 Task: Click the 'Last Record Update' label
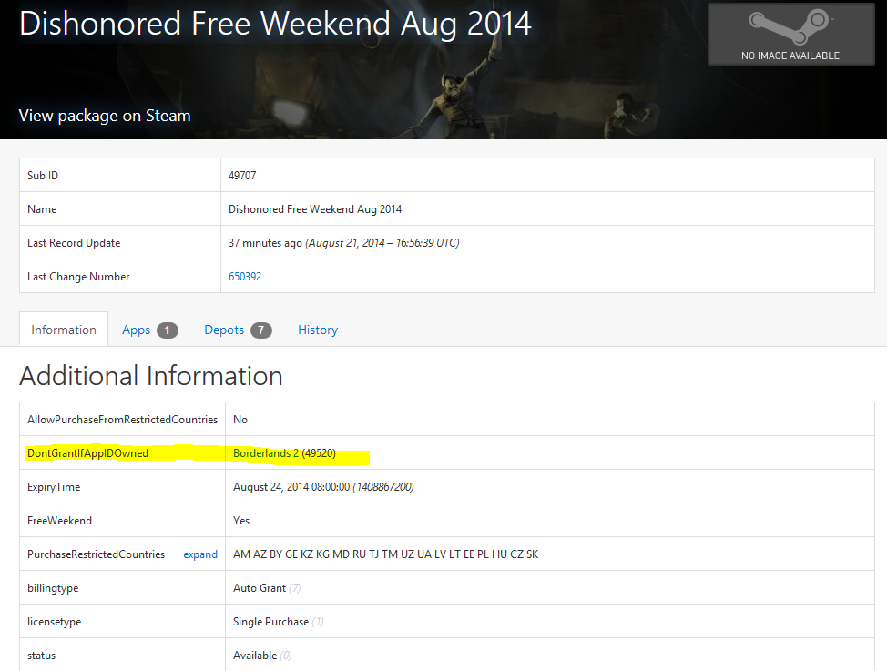pos(74,243)
